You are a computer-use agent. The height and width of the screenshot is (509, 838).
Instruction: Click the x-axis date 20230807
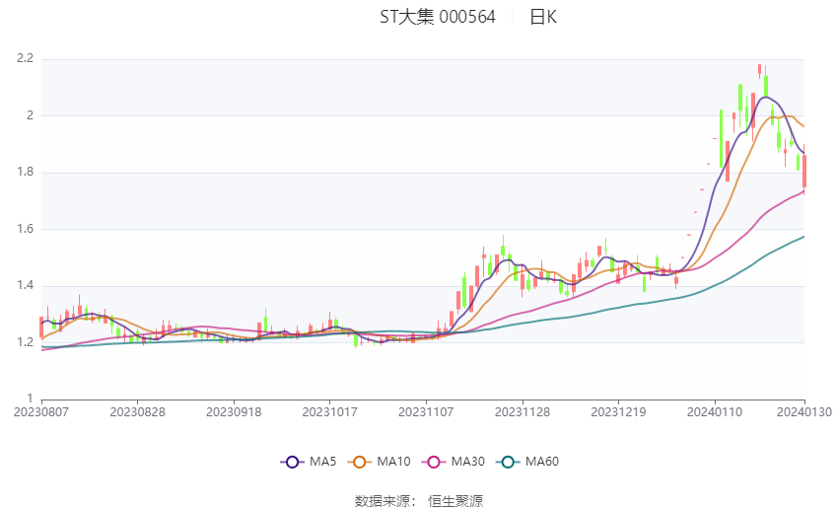click(41, 412)
